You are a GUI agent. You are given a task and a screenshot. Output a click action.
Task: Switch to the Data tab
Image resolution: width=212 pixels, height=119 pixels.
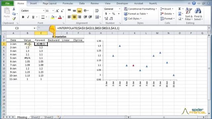(82, 4)
